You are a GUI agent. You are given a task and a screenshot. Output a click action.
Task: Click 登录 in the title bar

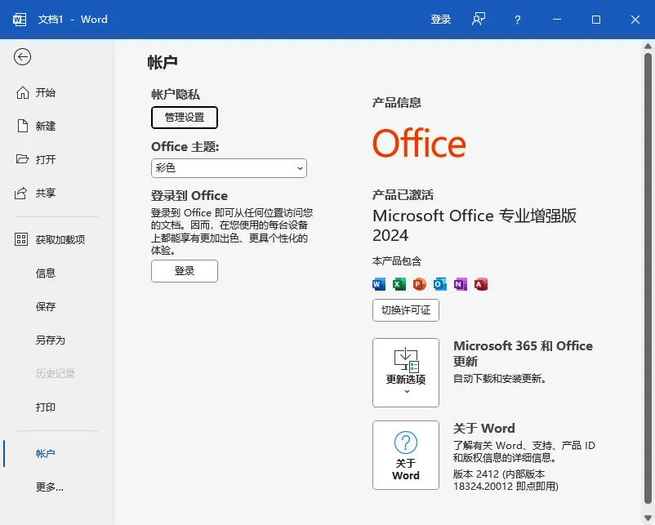click(x=441, y=20)
